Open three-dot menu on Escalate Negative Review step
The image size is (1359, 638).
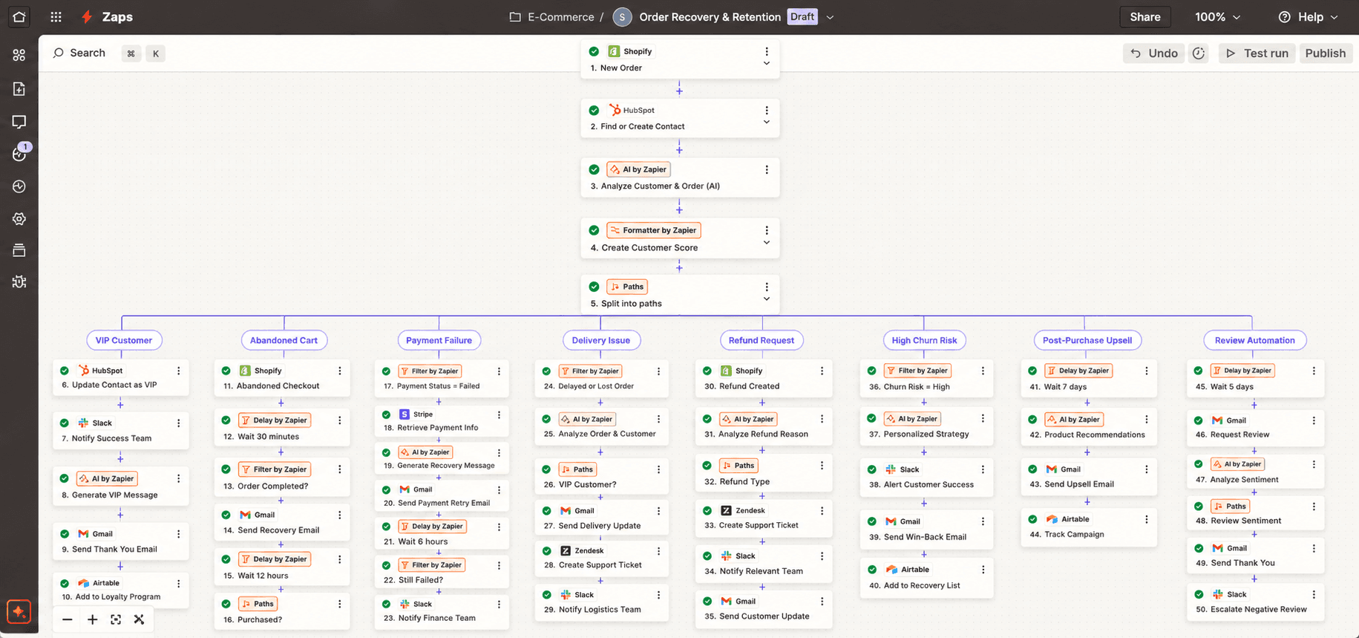[x=1314, y=594]
